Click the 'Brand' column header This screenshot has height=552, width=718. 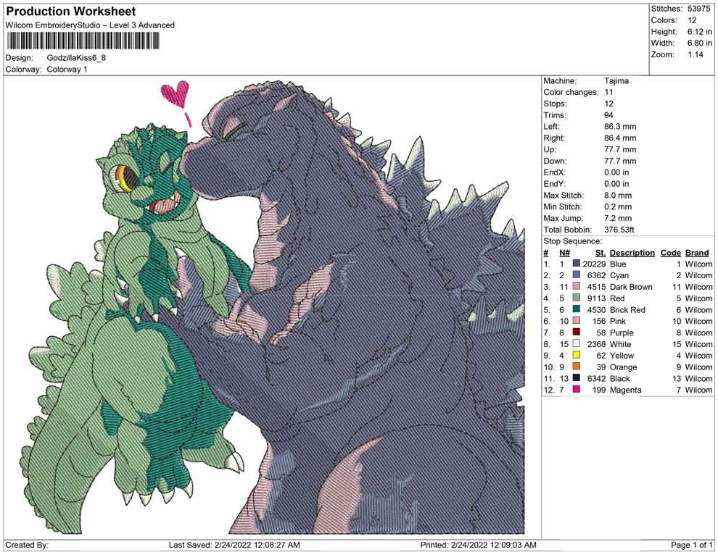697,253
